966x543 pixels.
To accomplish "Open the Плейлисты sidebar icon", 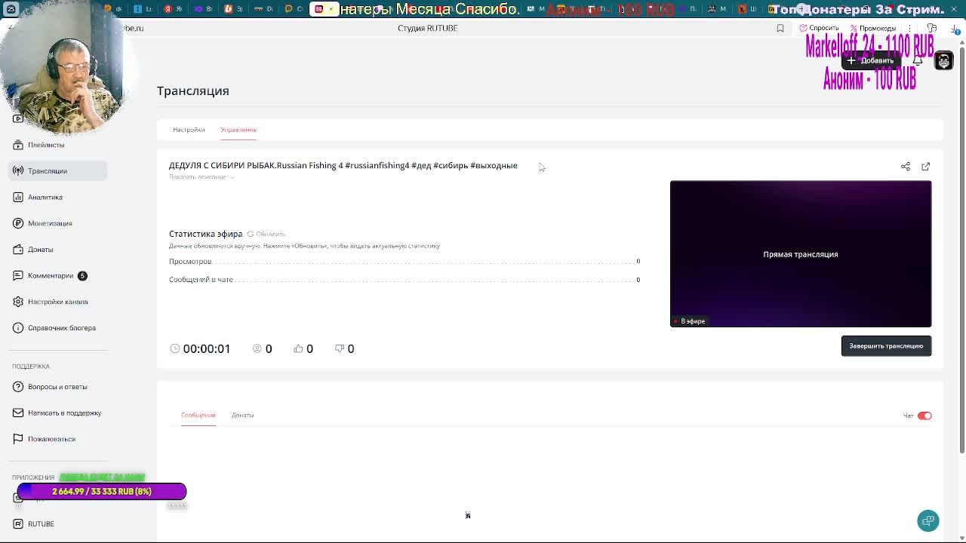I will (x=18, y=145).
